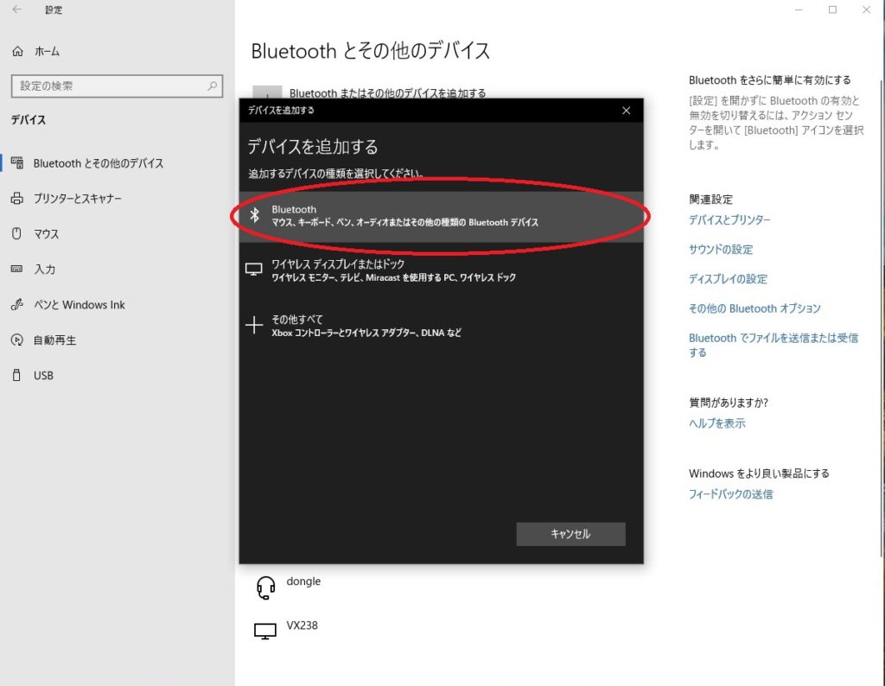Screen dimensions: 885x686
Task: Minimize the Settings window
Action: coord(799,10)
